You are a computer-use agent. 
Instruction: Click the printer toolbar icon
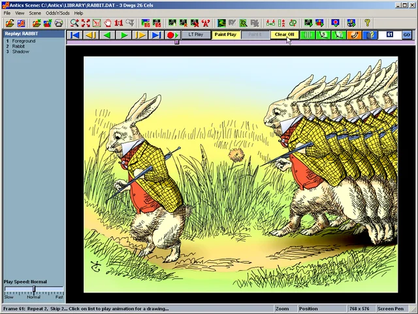[59, 24]
